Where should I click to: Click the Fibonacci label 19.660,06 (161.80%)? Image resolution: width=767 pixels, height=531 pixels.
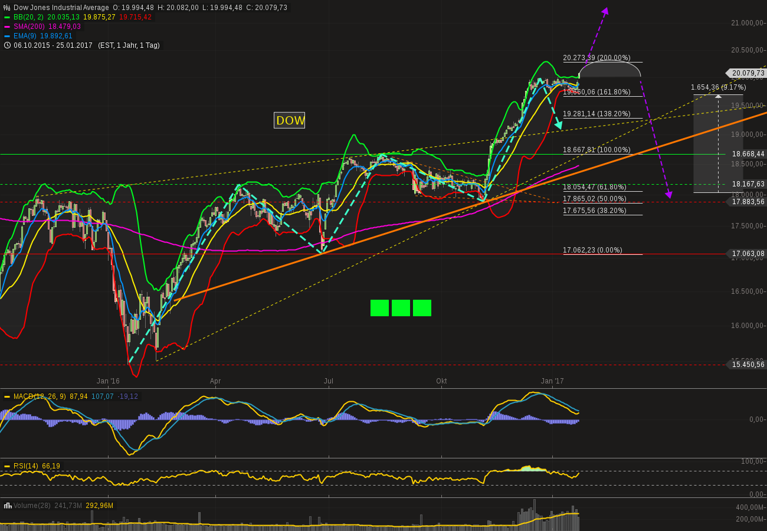point(596,92)
